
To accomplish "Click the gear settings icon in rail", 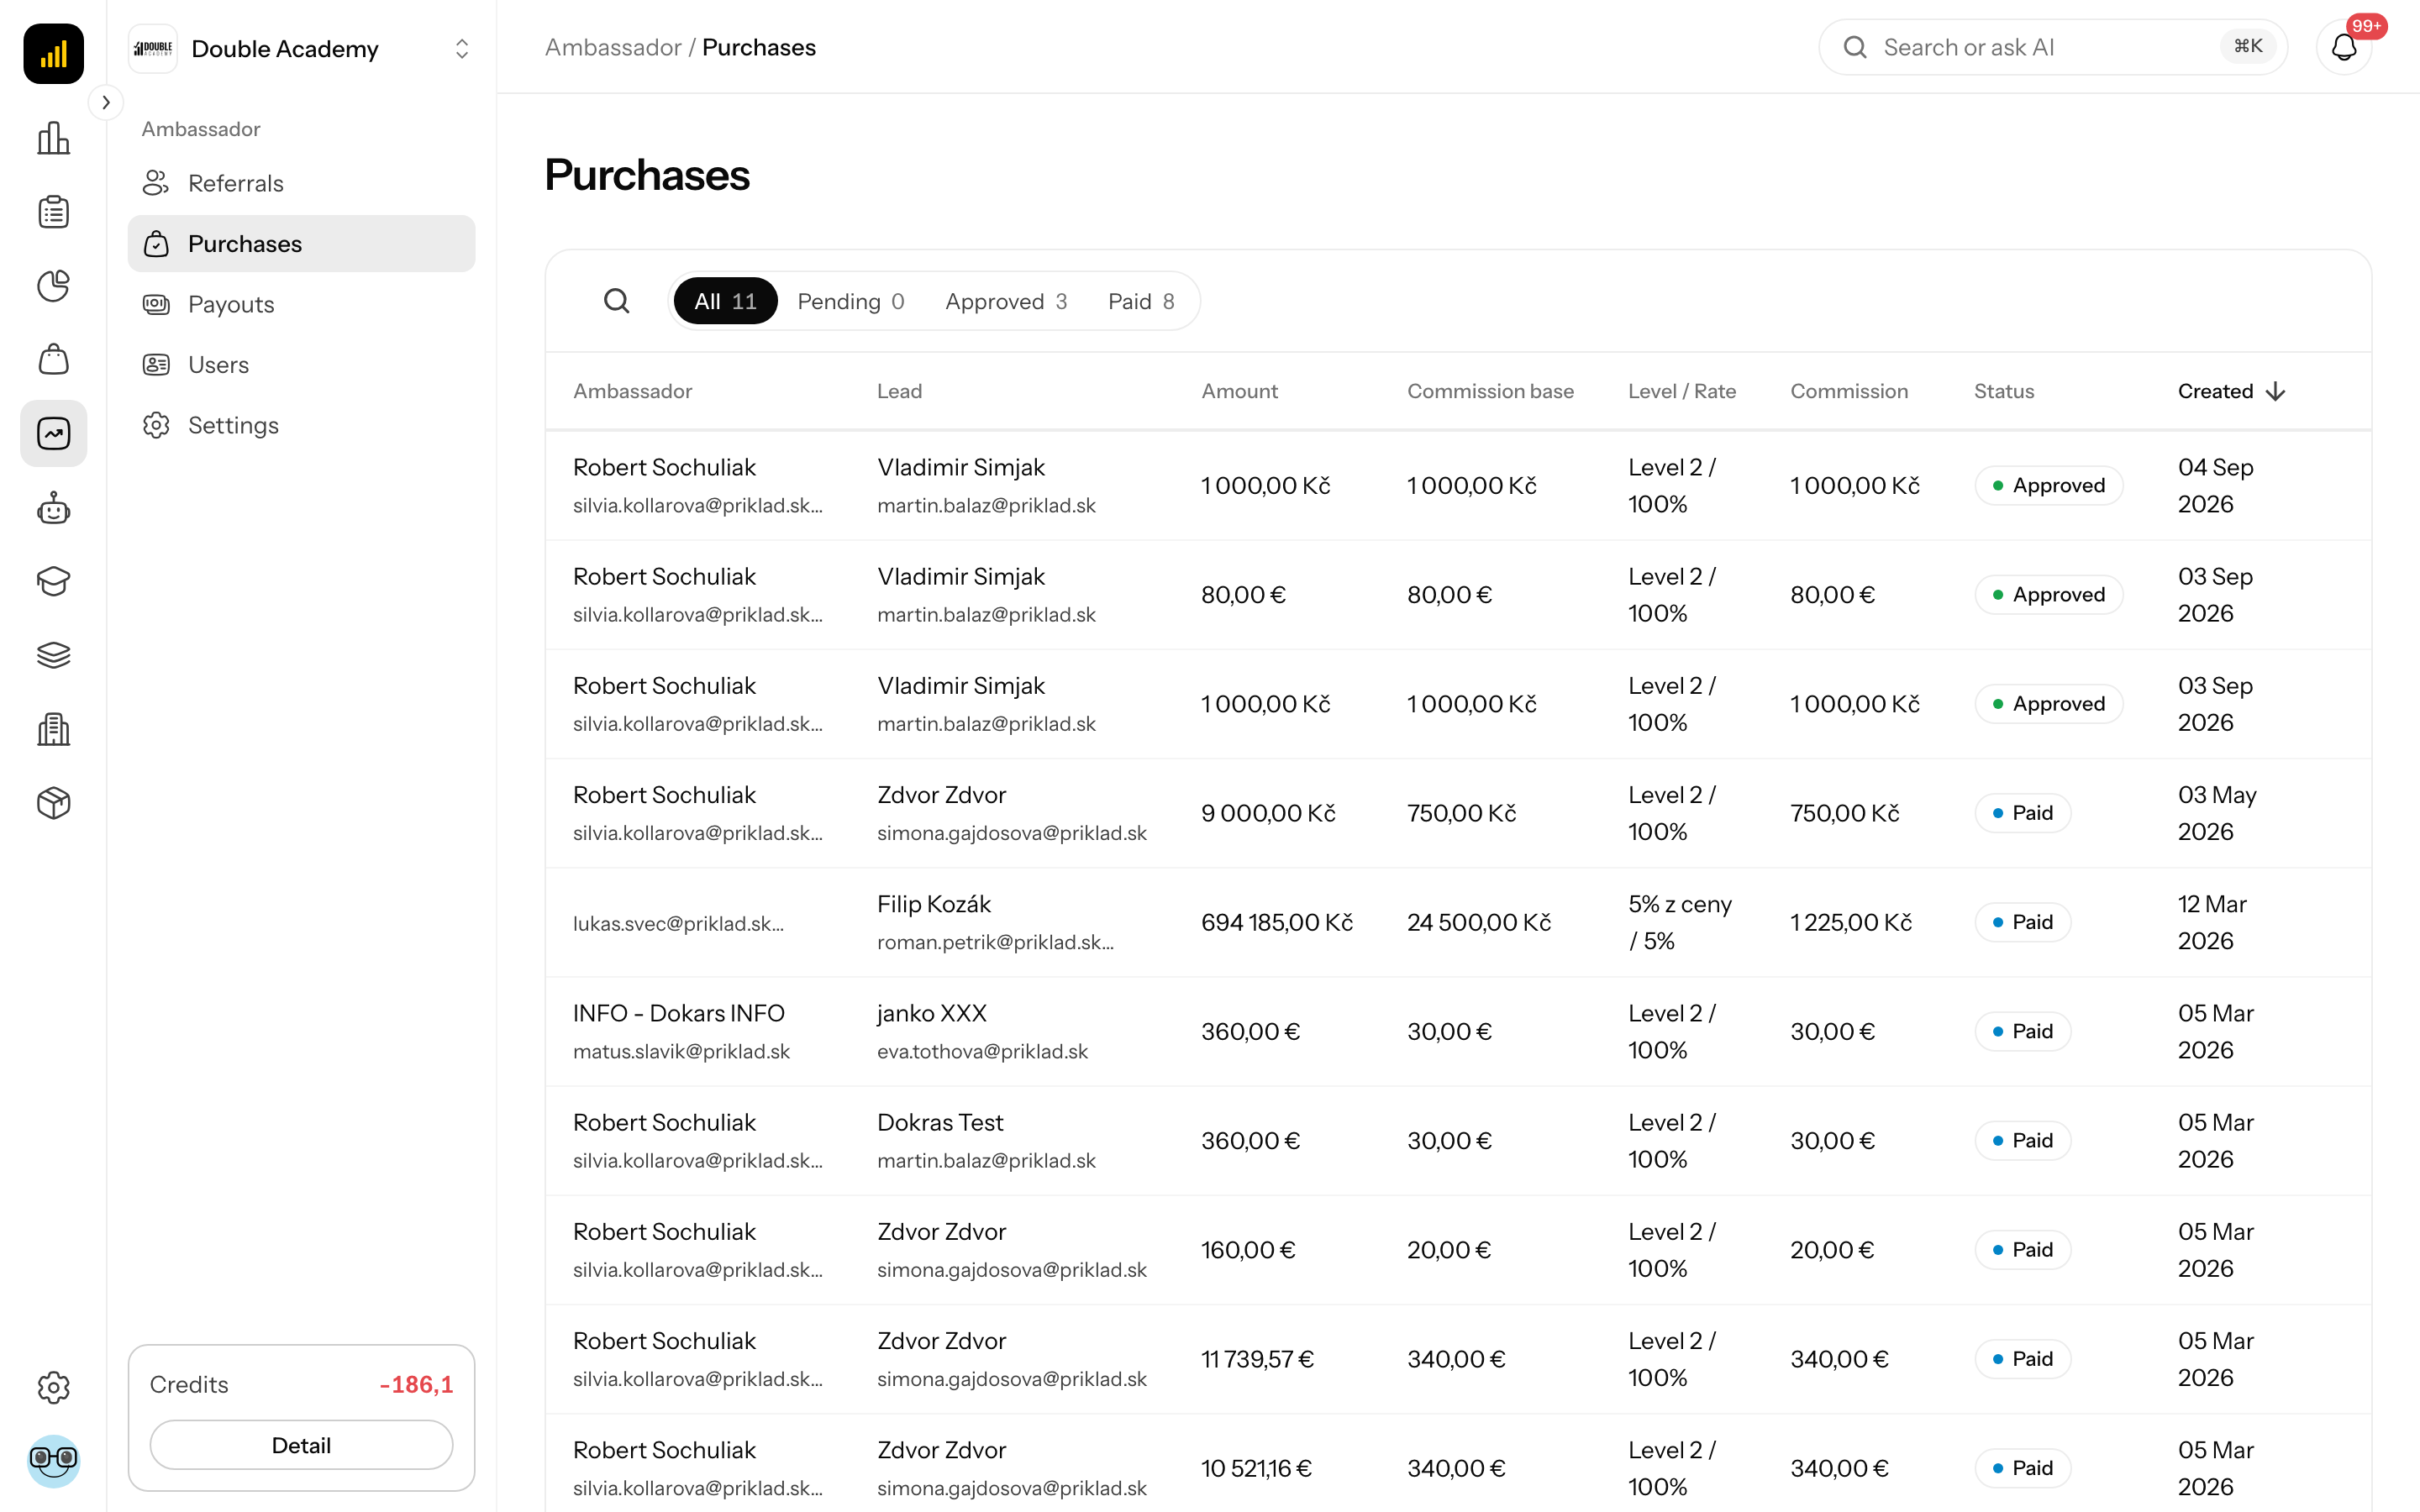I will click(54, 1387).
